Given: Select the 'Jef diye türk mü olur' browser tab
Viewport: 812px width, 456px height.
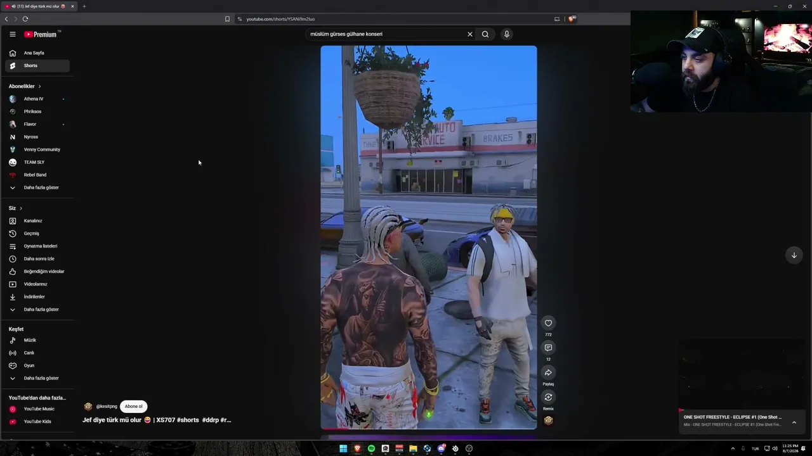Looking at the screenshot, I should (x=39, y=6).
